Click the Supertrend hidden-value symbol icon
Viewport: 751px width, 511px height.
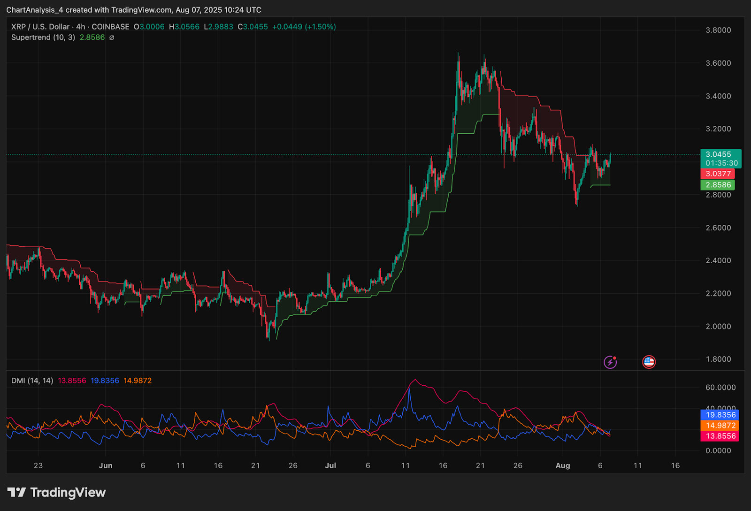pyautogui.click(x=112, y=38)
